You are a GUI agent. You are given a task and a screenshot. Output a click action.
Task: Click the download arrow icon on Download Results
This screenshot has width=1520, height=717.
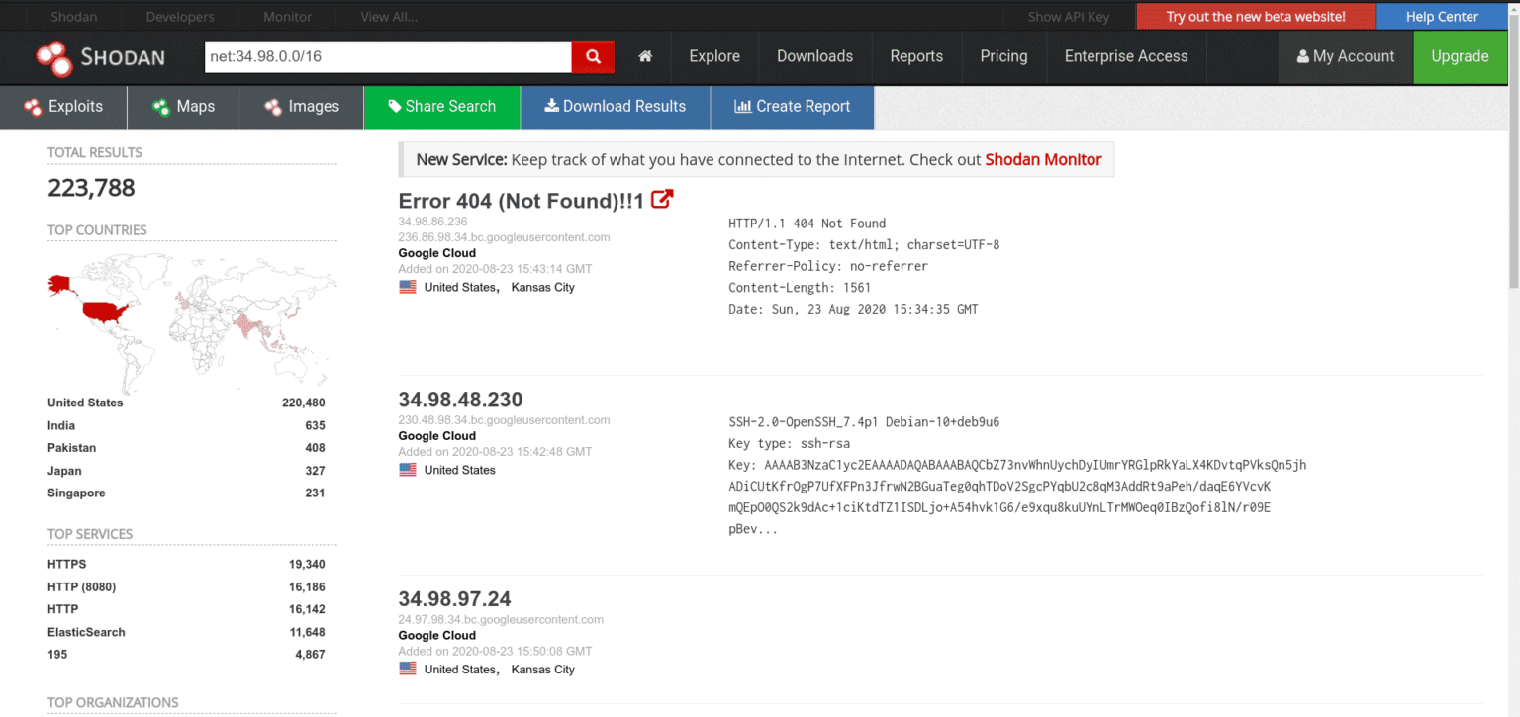pyautogui.click(x=551, y=106)
